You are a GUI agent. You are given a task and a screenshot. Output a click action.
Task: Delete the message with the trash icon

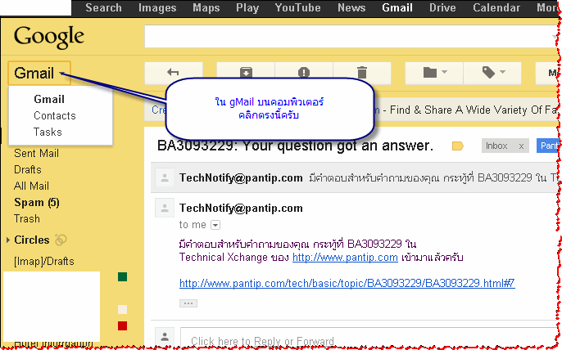(362, 72)
